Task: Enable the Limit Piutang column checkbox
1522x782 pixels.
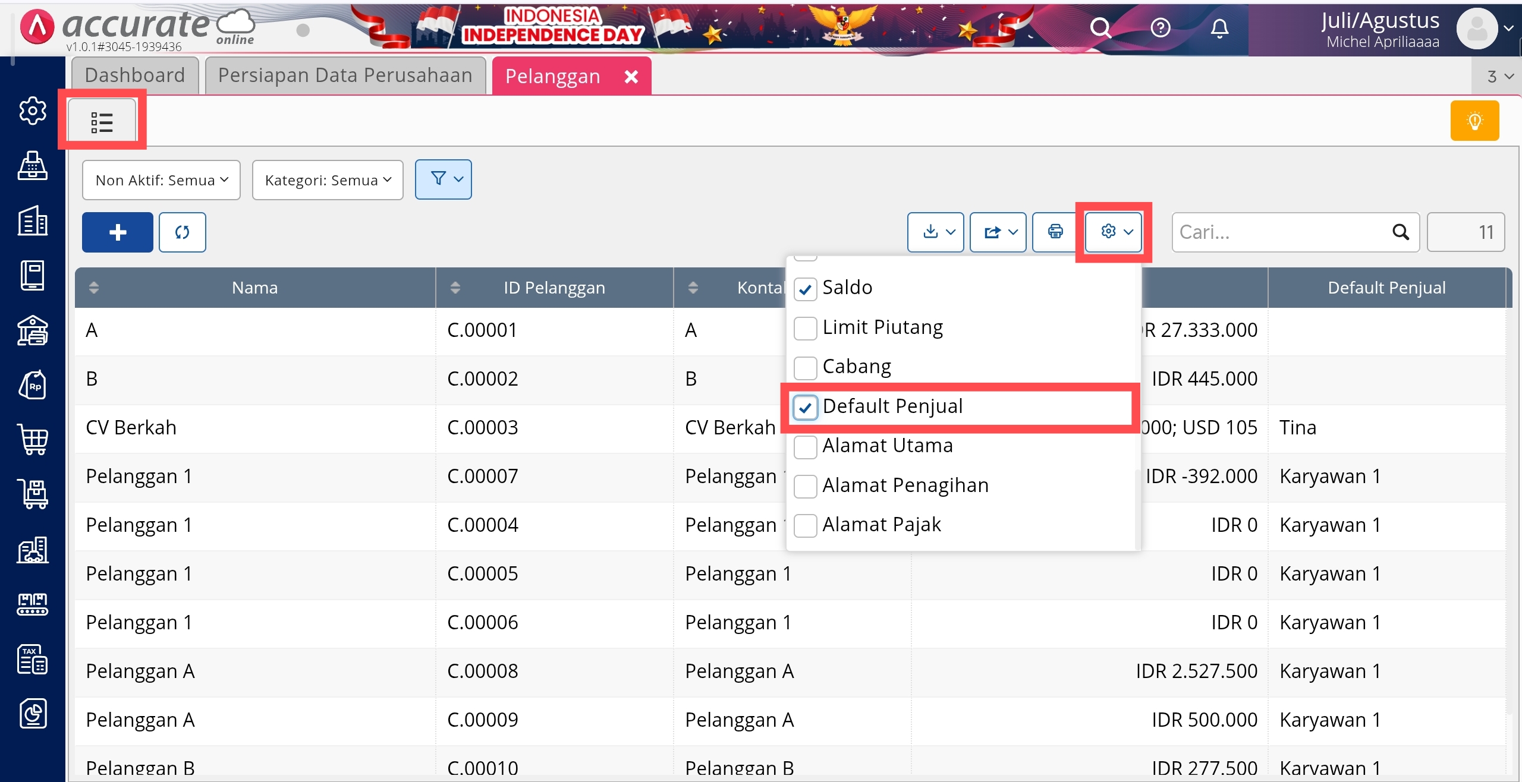Action: 806,329
